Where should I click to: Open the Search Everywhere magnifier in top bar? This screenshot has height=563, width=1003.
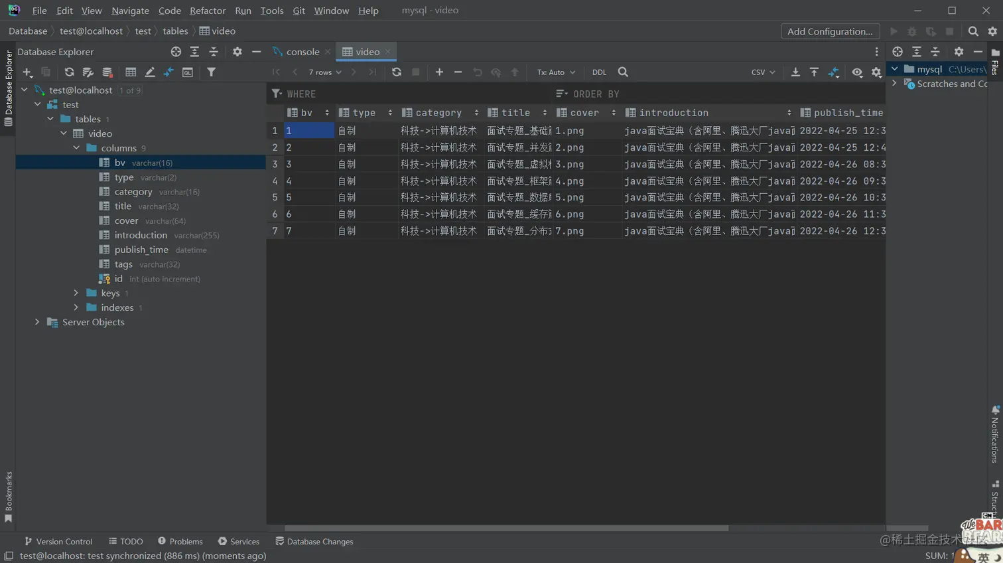973,31
